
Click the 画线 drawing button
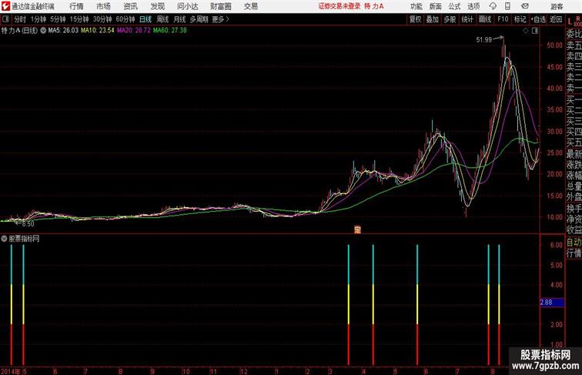click(485, 19)
